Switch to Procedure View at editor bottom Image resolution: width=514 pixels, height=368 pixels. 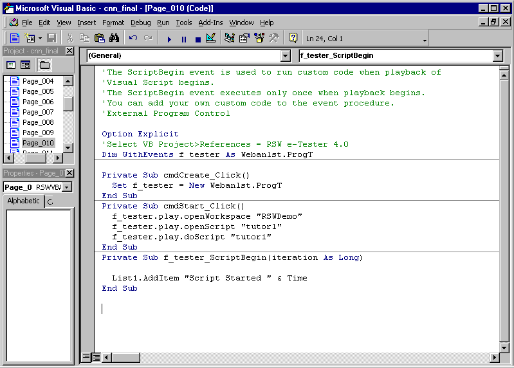tap(86, 357)
